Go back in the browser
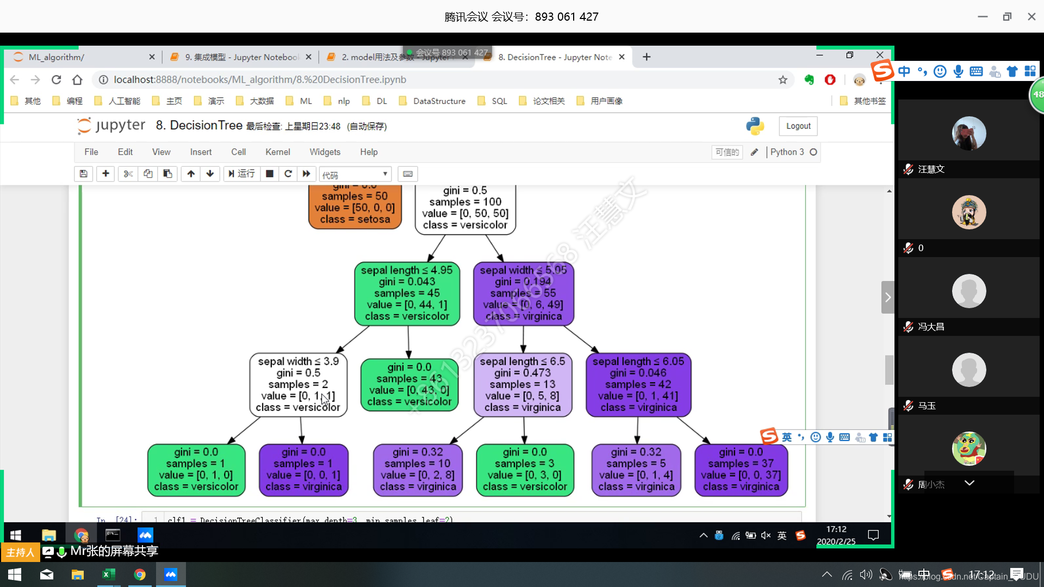1044x587 pixels. (15, 80)
